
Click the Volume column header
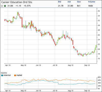pyautogui.click(x=92, y=2)
